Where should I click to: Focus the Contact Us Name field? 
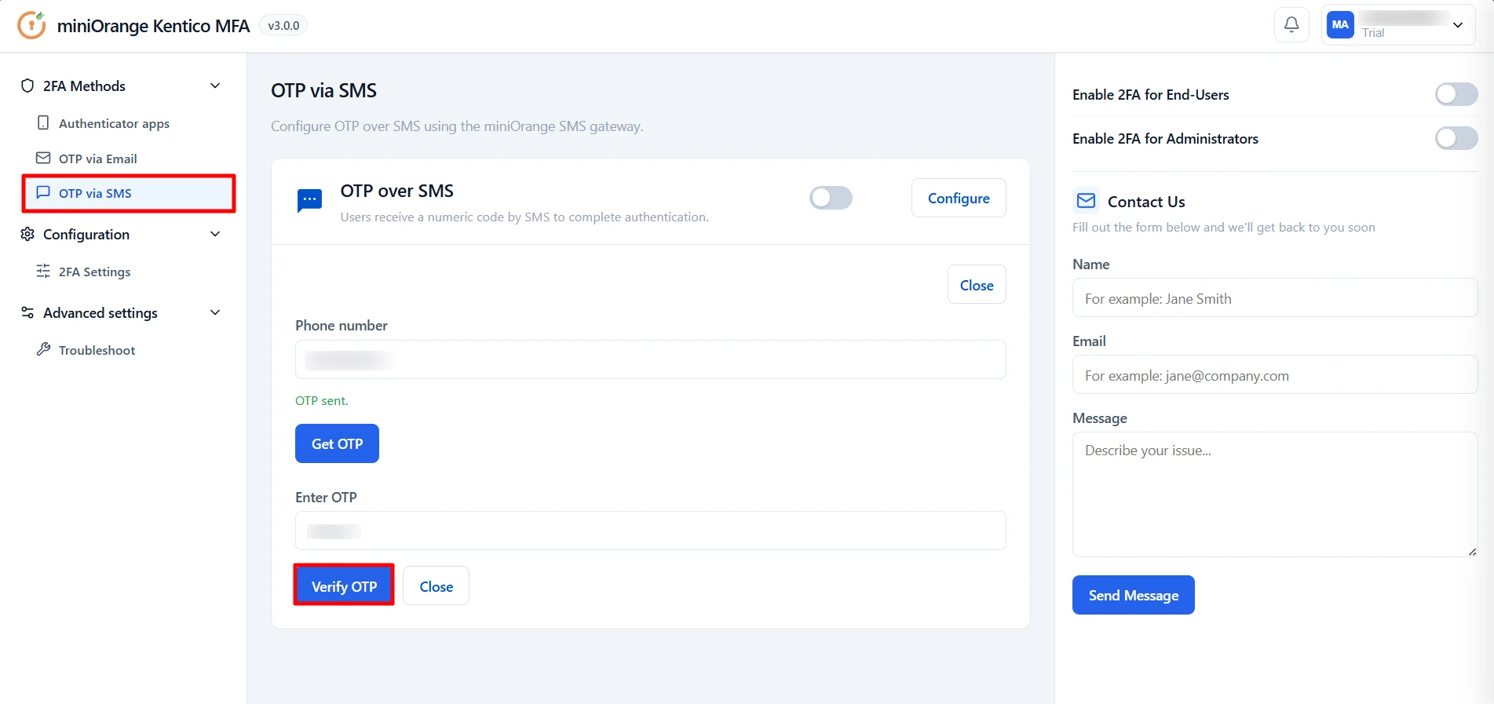click(1275, 298)
